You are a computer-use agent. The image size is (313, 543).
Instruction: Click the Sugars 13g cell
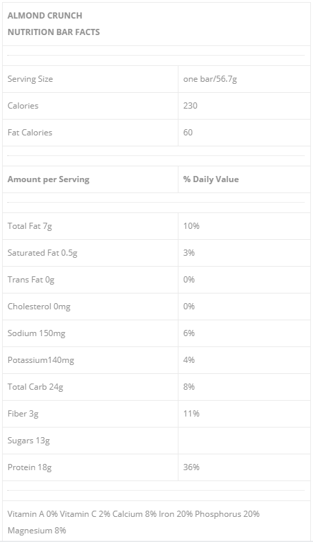click(x=91, y=441)
